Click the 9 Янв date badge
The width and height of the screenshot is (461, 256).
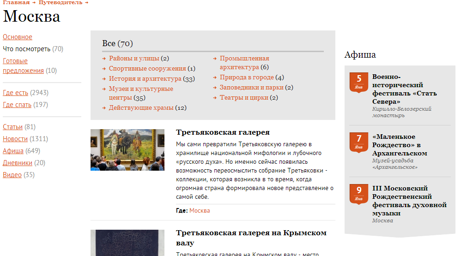359,194
